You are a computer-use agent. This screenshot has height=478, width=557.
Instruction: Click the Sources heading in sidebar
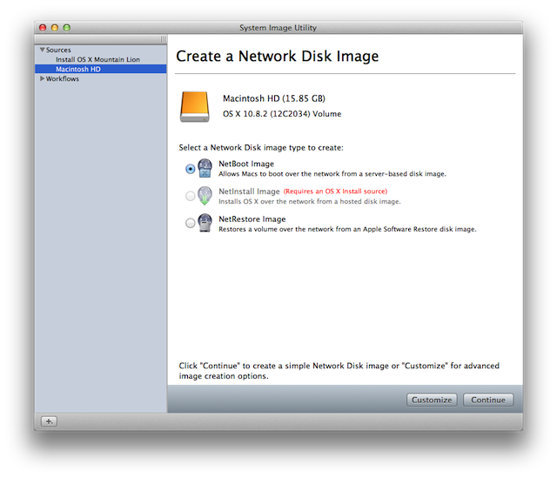click(59, 50)
